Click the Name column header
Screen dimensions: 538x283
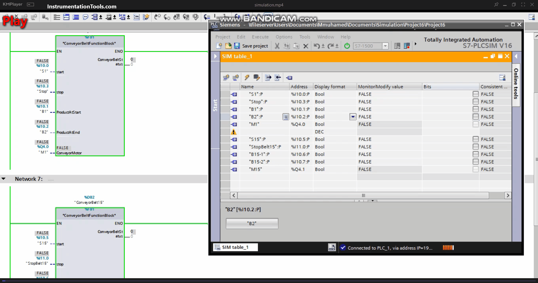(x=265, y=87)
